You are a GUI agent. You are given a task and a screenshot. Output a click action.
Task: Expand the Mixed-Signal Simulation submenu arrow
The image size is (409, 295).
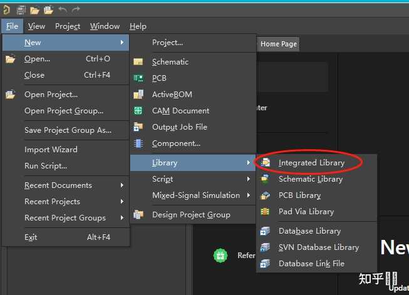click(248, 195)
